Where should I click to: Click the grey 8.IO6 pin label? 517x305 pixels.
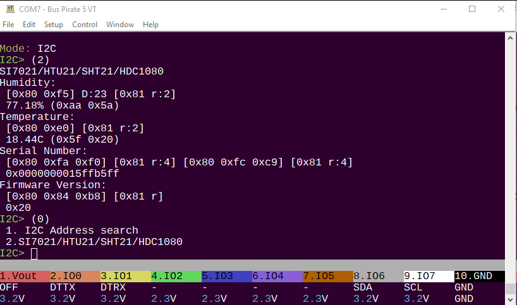point(378,276)
